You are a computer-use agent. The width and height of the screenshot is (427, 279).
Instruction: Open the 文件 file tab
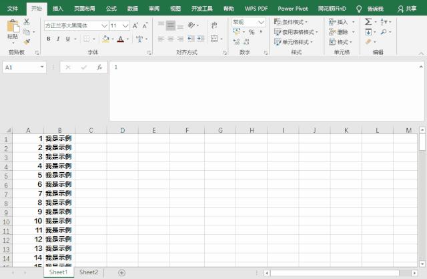pos(13,9)
